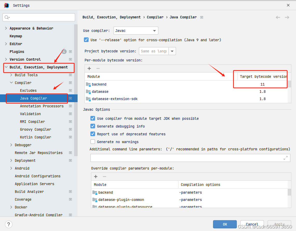Remove the selected per-module bytecode entry
Screen dimensions: 296x231
pyautogui.click(x=98, y=68)
